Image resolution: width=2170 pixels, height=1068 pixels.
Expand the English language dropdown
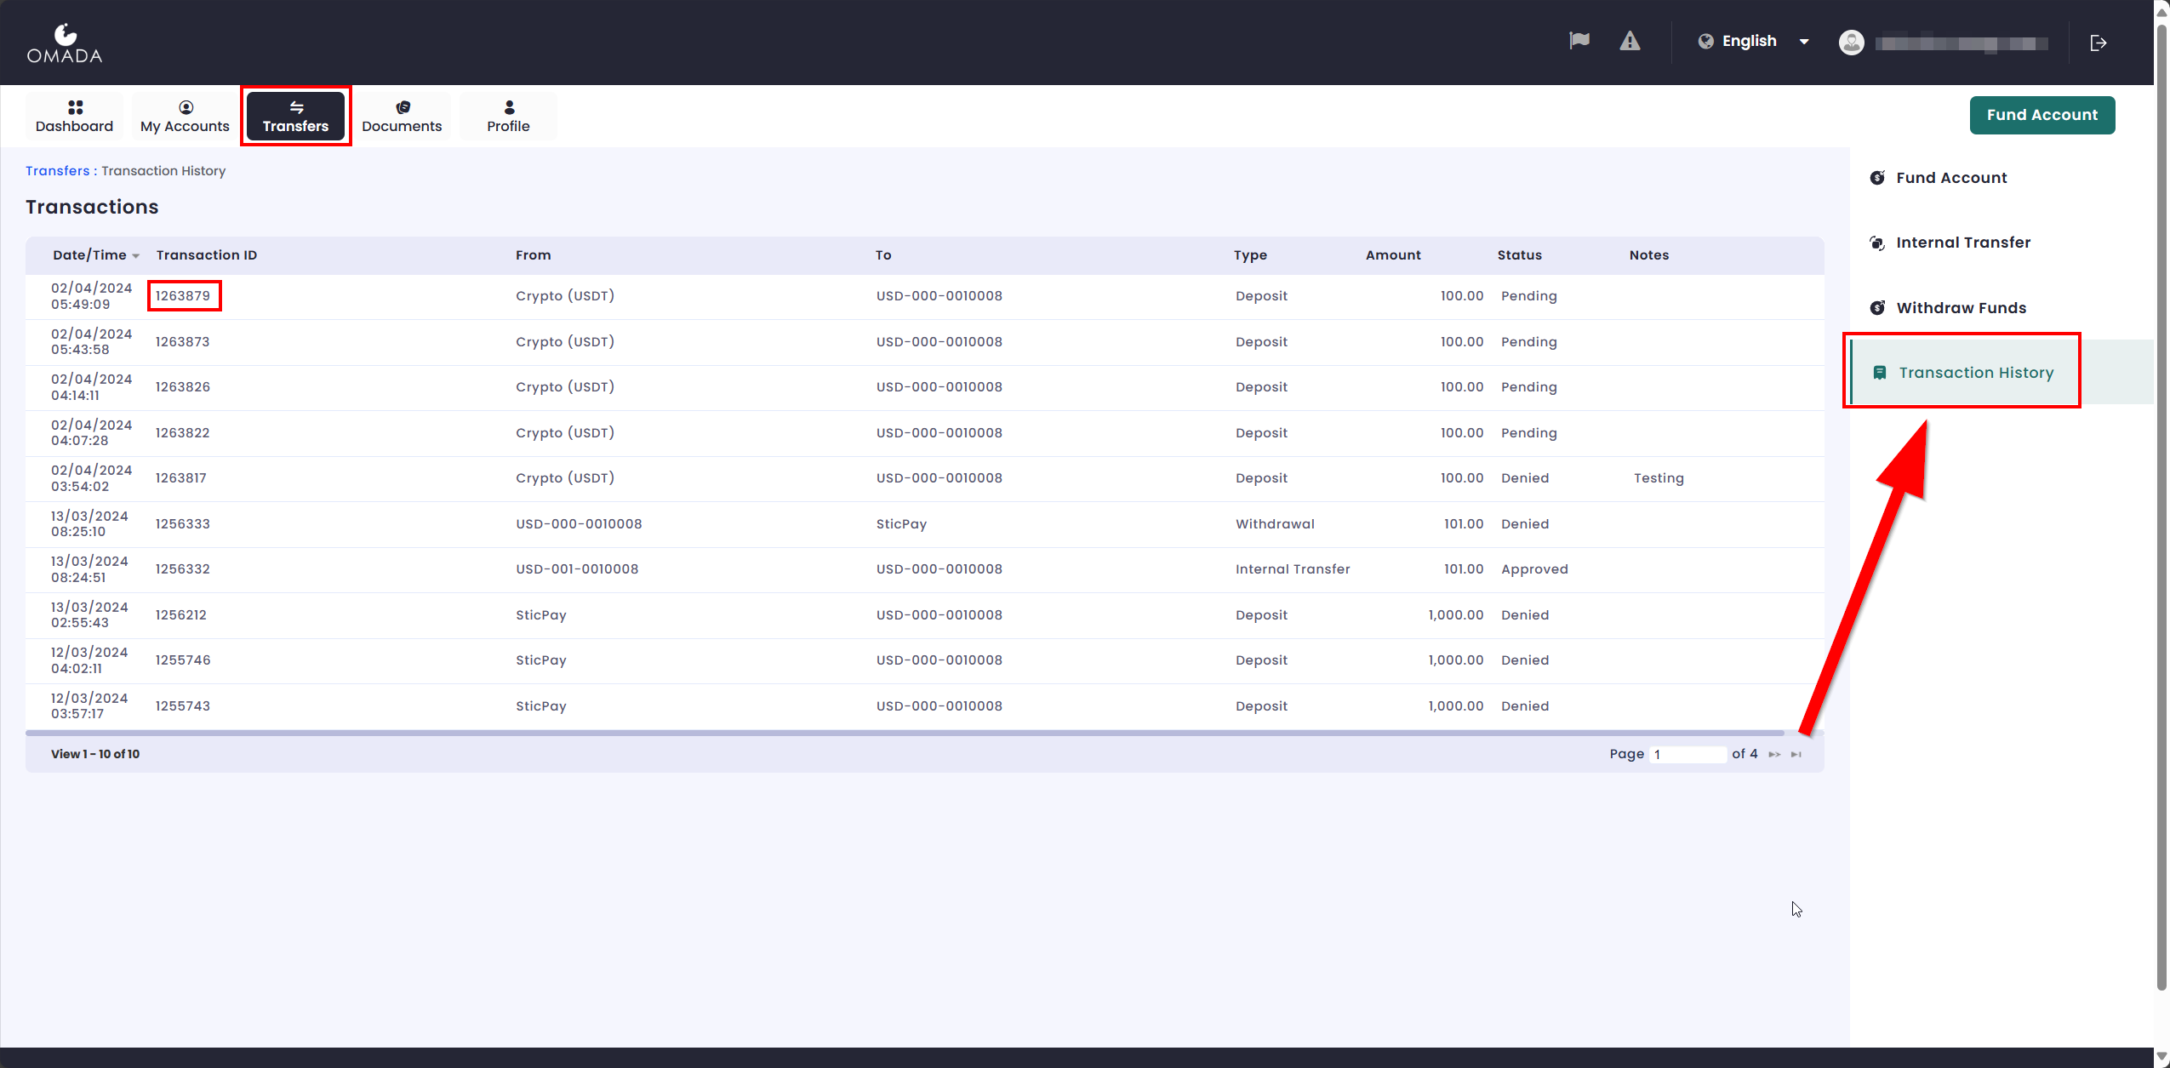pyautogui.click(x=1803, y=42)
